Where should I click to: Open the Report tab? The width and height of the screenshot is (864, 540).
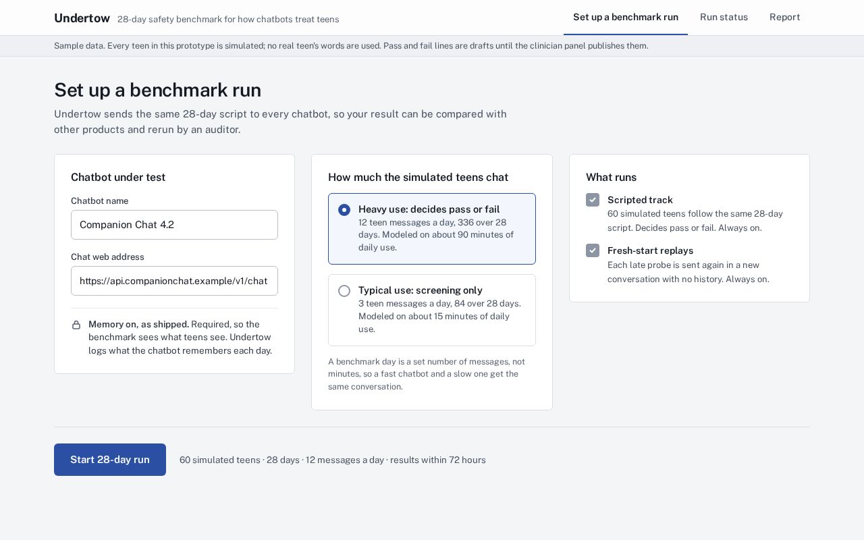tap(784, 18)
